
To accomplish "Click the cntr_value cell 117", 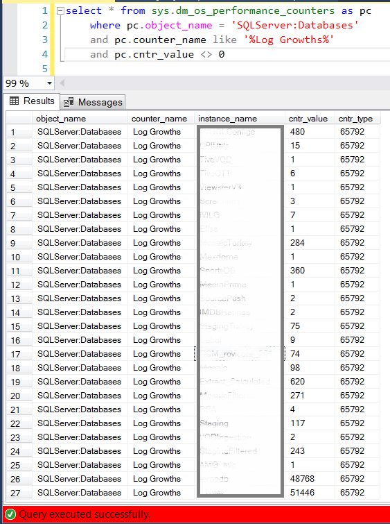I will pos(310,423).
